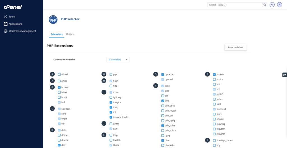This screenshot has width=287, height=148.
Task: Switch to the Options tab
Action: click(70, 34)
